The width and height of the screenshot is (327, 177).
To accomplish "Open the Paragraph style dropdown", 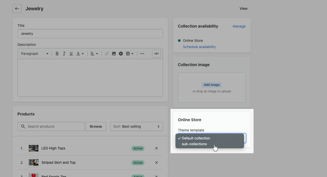I will (x=35, y=54).
